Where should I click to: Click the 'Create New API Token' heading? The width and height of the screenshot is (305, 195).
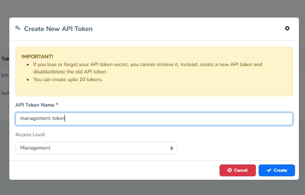[58, 29]
